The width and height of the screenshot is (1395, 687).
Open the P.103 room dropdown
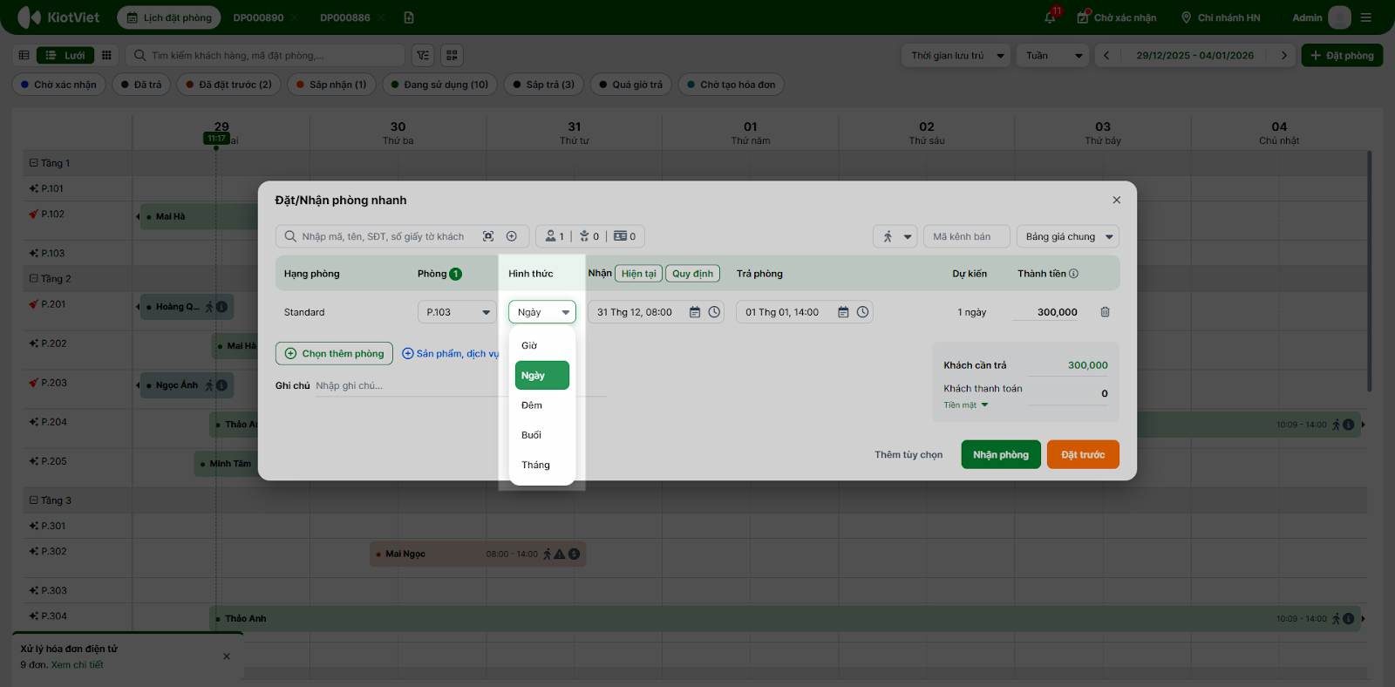point(459,312)
